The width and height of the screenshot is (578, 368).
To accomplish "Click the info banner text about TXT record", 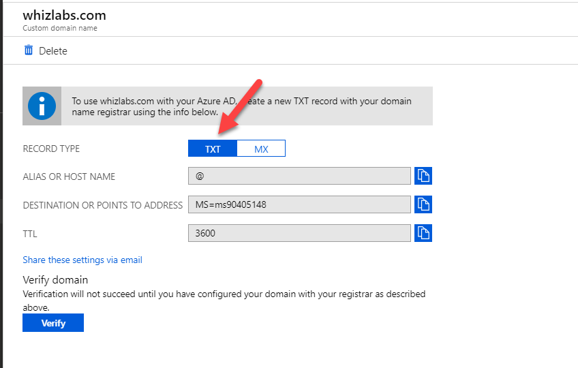I will [241, 106].
